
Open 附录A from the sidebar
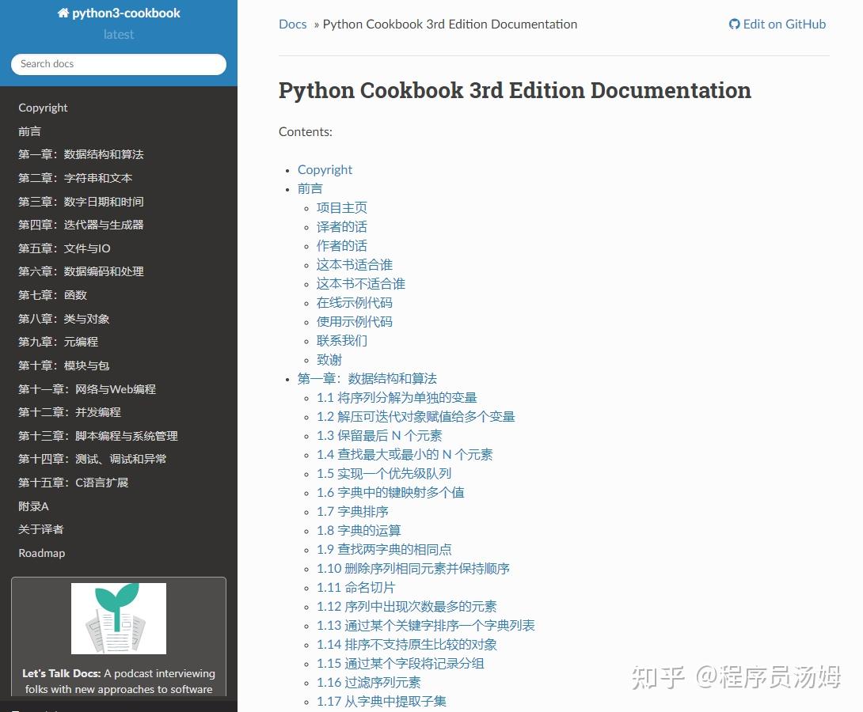click(32, 506)
